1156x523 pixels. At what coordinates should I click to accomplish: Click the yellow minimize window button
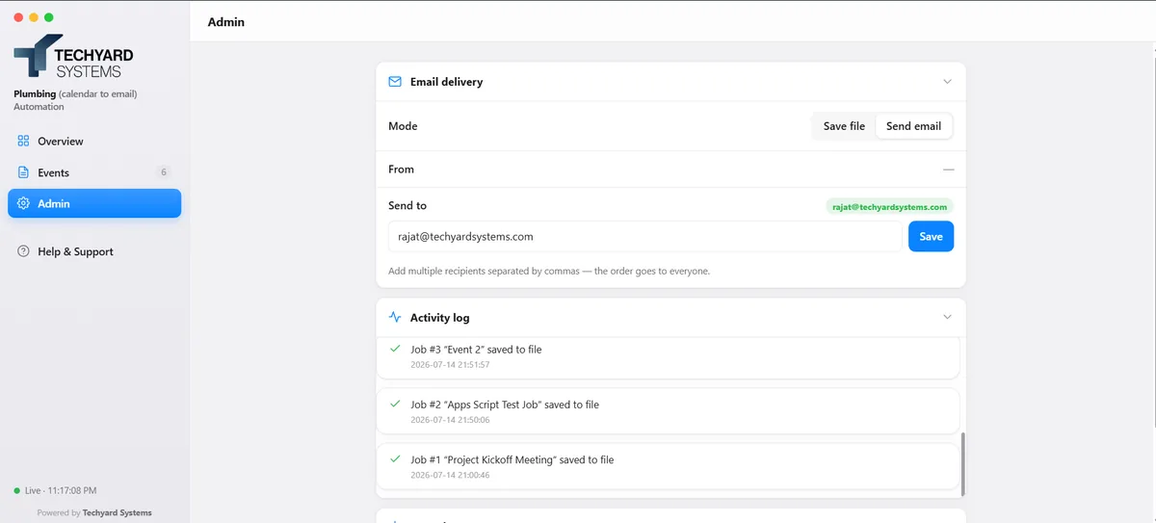pyautogui.click(x=34, y=17)
